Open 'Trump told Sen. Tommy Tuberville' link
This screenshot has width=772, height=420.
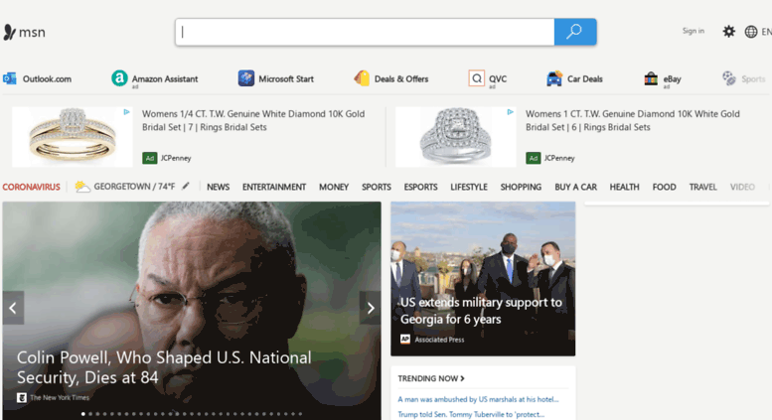(x=471, y=415)
